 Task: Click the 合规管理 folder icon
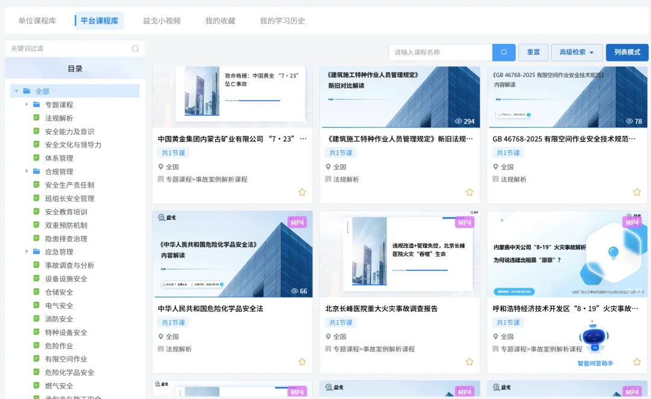(x=37, y=171)
